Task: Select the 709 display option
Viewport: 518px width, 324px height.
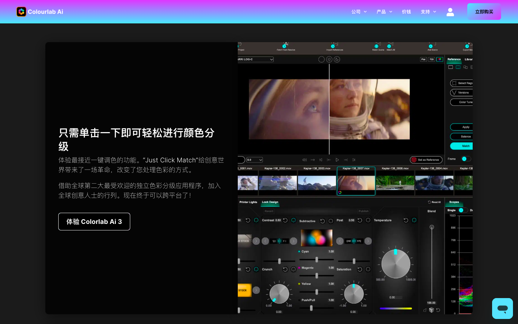Action: (431, 59)
